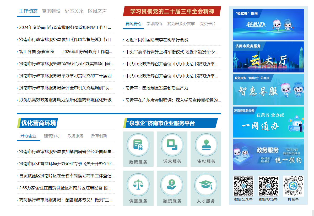Viewport: 314px width, 216px height.
Task: Open the 政策服务 policy service icon
Action: tap(138, 145)
